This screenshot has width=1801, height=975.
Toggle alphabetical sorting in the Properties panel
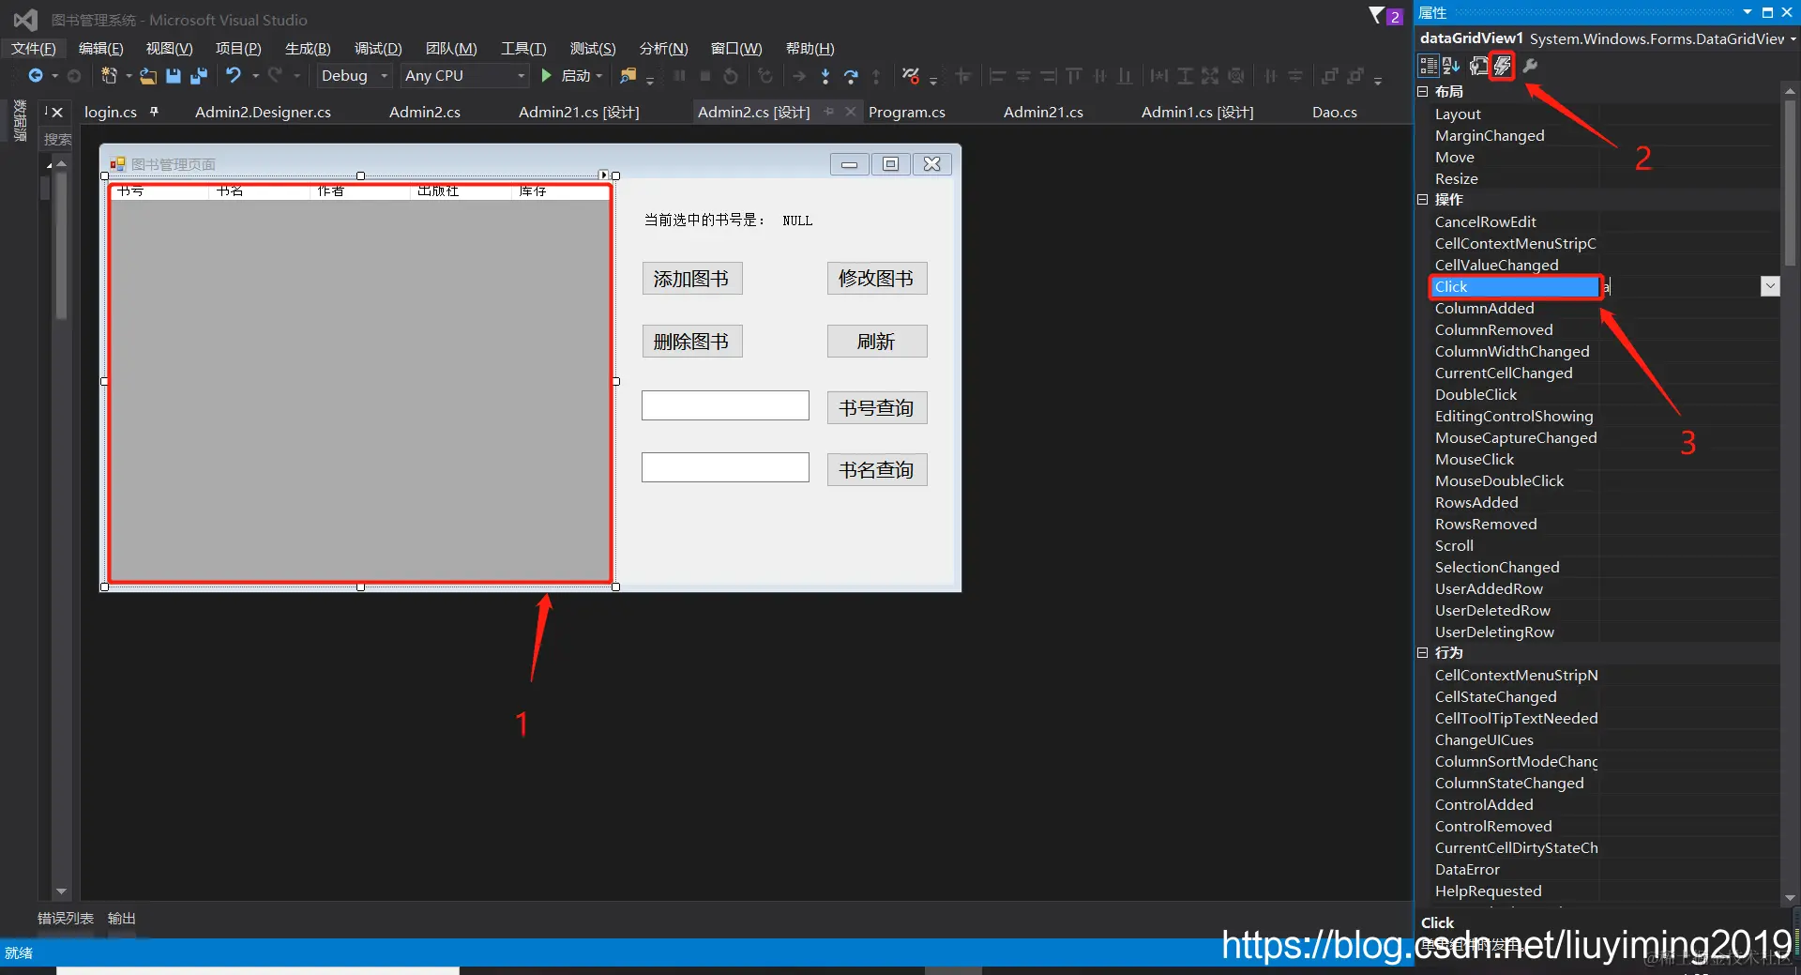pos(1450,66)
